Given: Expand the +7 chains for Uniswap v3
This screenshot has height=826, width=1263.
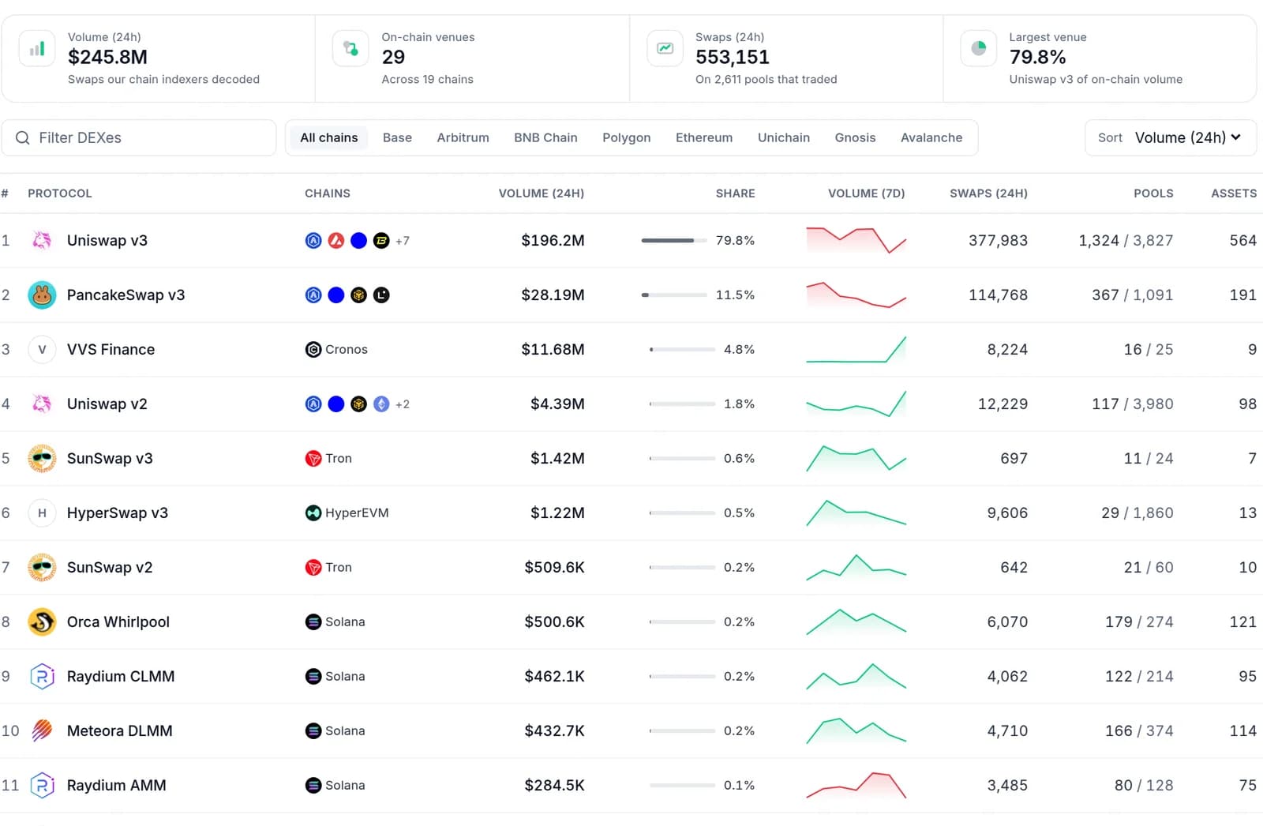Looking at the screenshot, I should pyautogui.click(x=403, y=241).
